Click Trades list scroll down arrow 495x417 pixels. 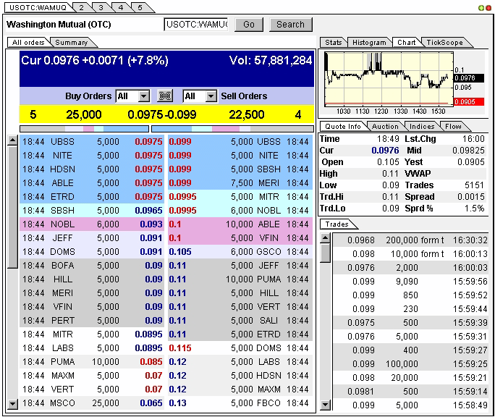click(326, 405)
